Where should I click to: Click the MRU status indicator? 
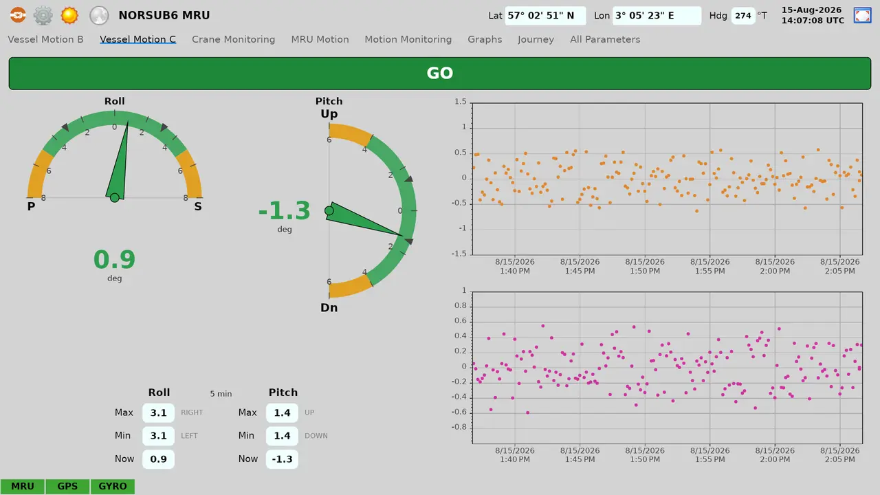click(23, 486)
